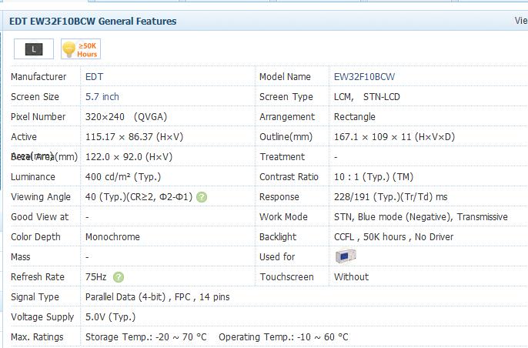The image size is (528, 348).
Task: Click the 5.7 inch screen size link
Action: tap(102, 97)
